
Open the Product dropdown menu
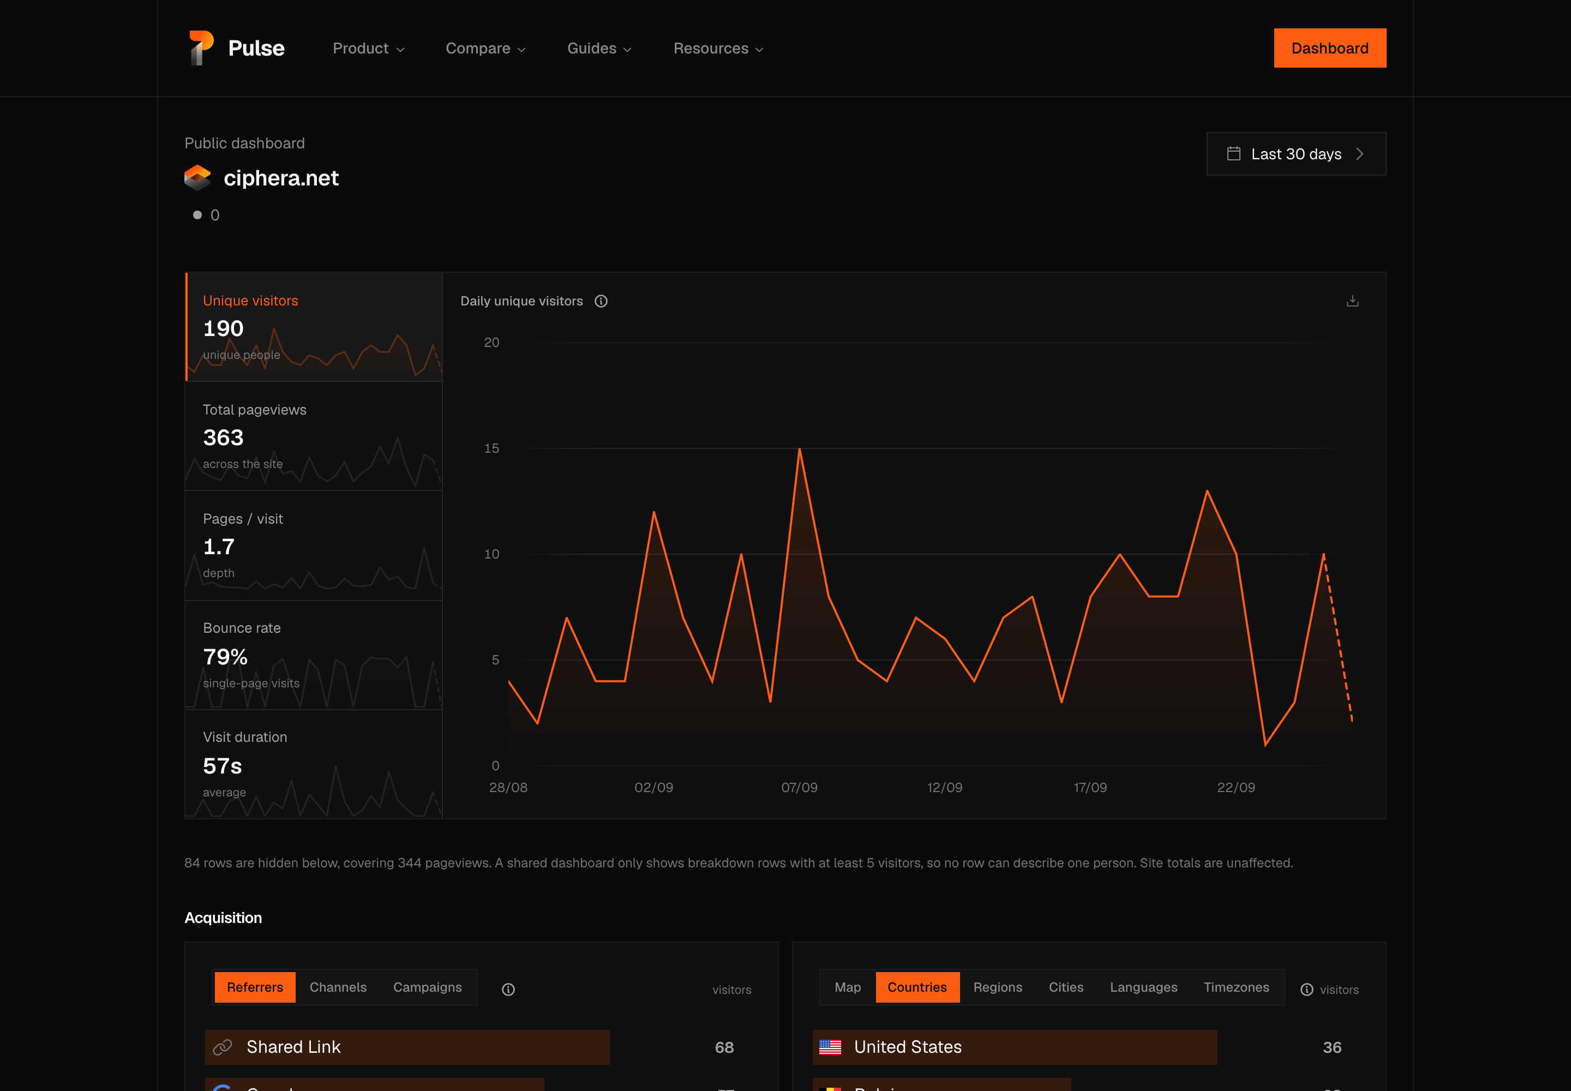coord(369,49)
